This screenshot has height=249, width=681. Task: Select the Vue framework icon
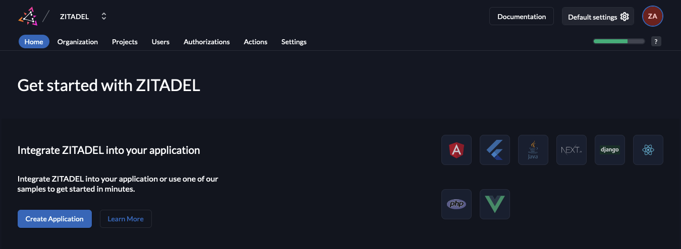click(x=495, y=204)
